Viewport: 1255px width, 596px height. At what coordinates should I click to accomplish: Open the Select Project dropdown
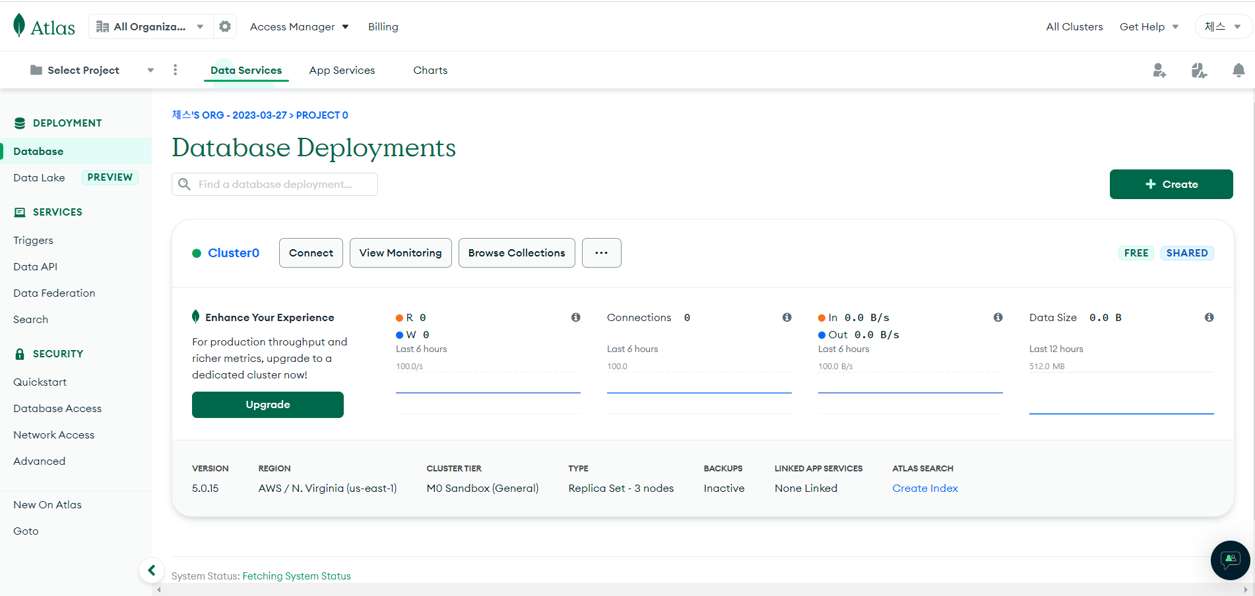92,70
